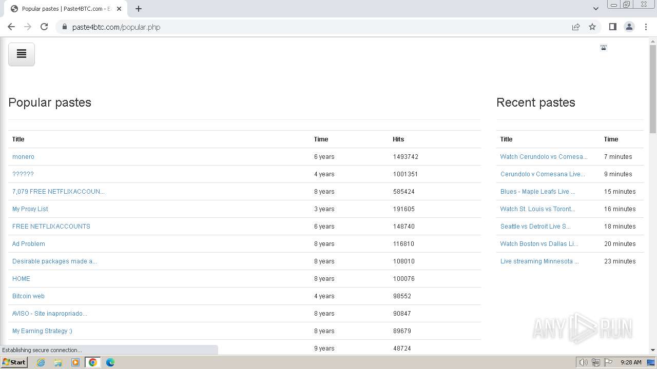
Task: Open AVISO - Site inapropriado... paste
Action: pyautogui.click(x=50, y=314)
